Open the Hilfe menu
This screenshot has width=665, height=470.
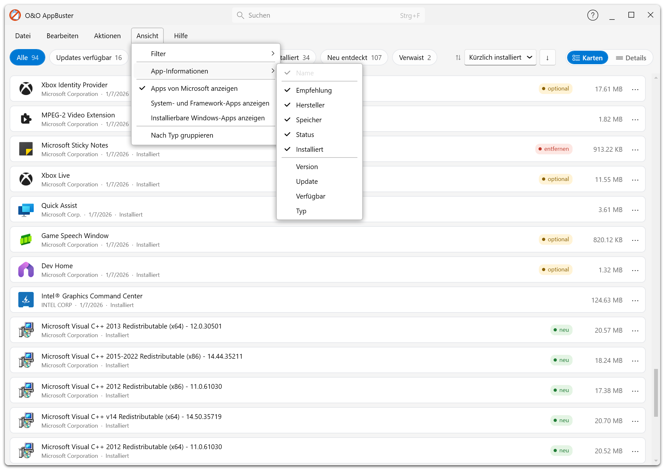click(x=181, y=36)
